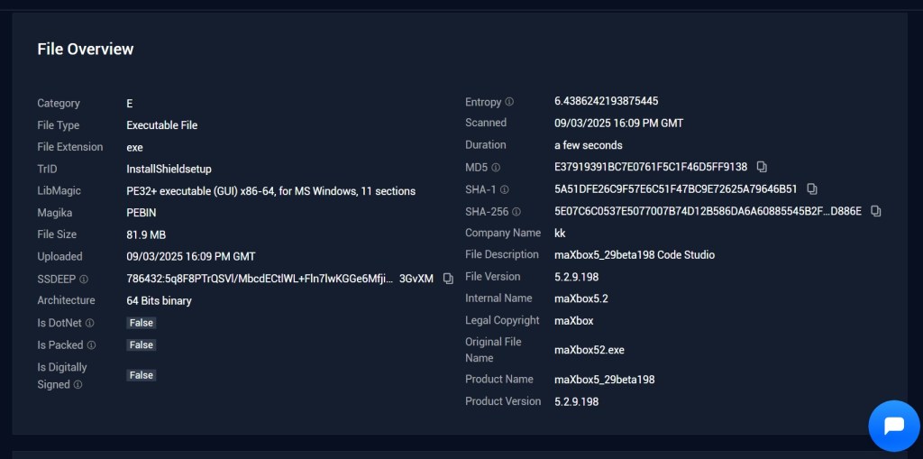Show info tooltip for Entropy
Image resolution: width=923 pixels, height=459 pixels.
click(x=509, y=102)
